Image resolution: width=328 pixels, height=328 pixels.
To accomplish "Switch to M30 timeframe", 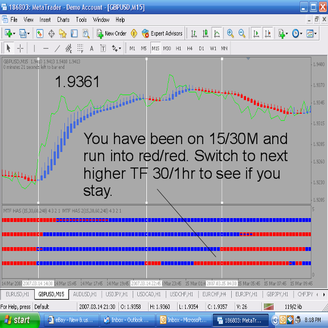I will point(167,48).
